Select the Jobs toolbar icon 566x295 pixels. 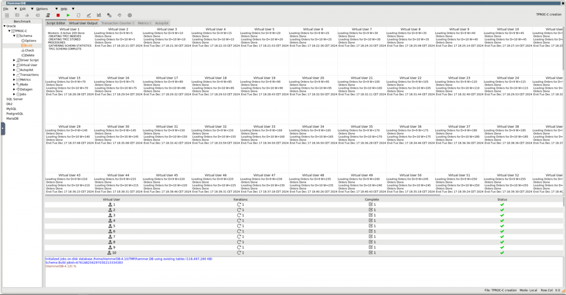pyautogui.click(x=130, y=15)
